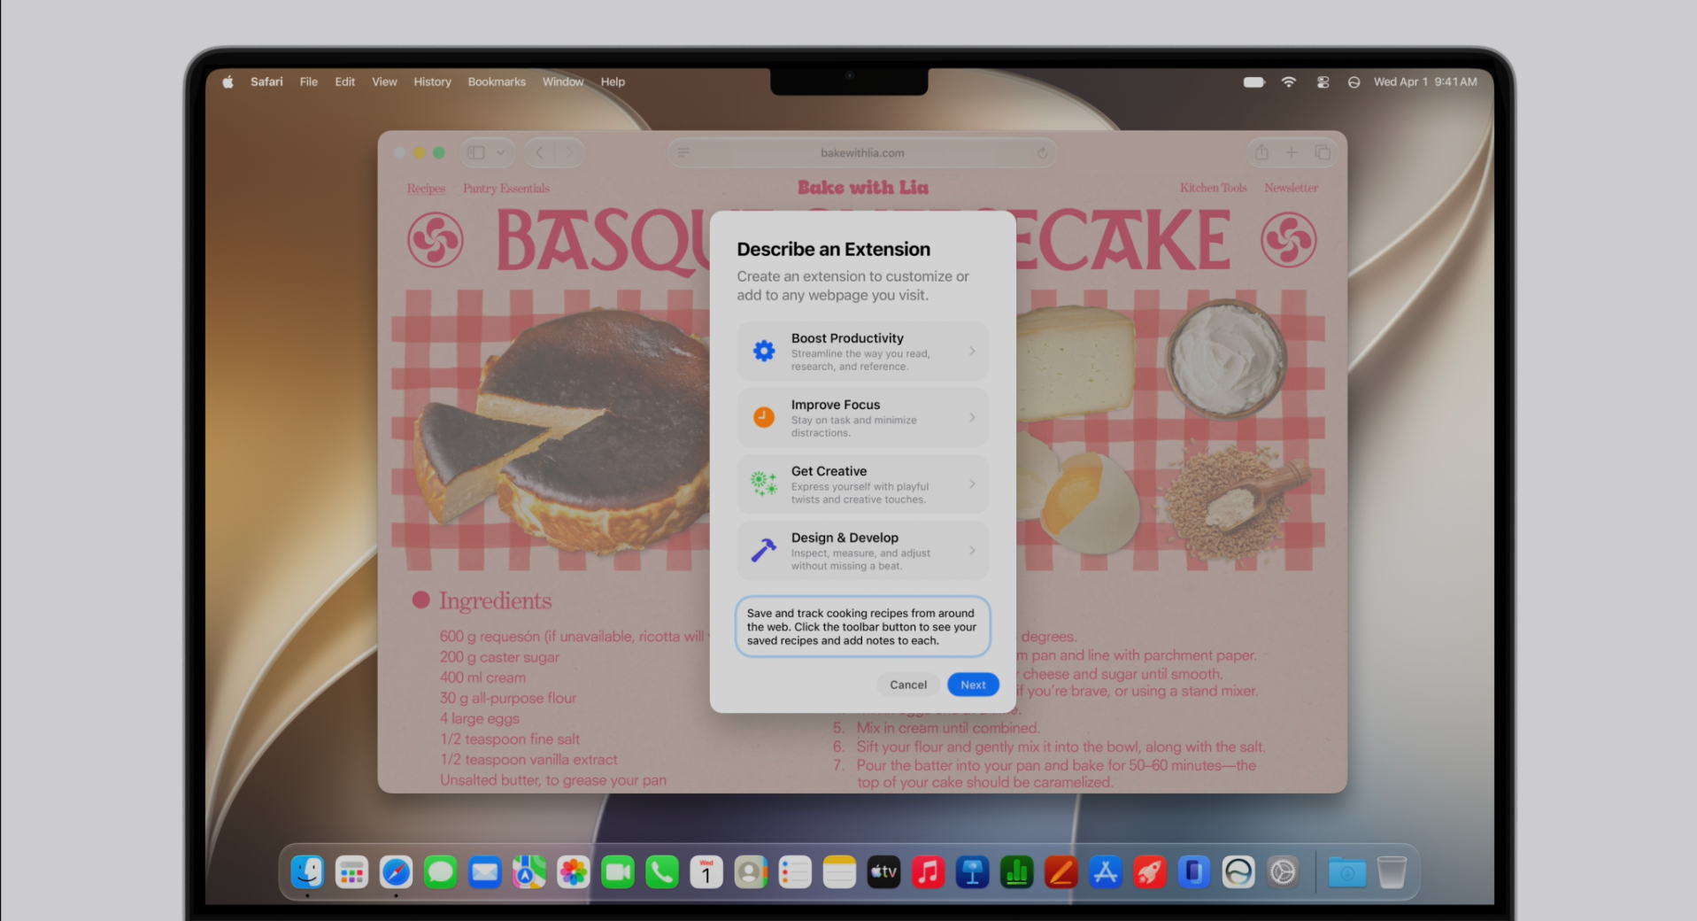Click the Reader icon in the address bar
The image size is (1697, 921).
click(x=683, y=153)
